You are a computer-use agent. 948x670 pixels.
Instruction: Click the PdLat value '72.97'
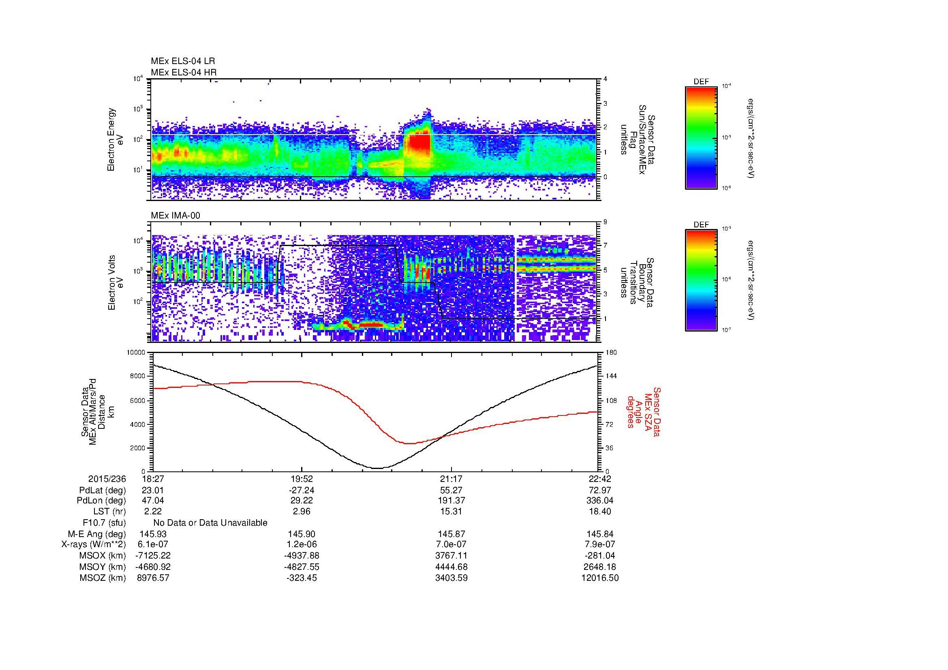click(600, 490)
